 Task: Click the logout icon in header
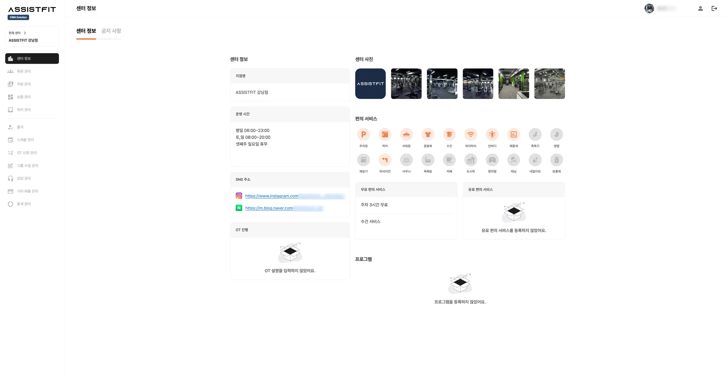[x=714, y=9]
